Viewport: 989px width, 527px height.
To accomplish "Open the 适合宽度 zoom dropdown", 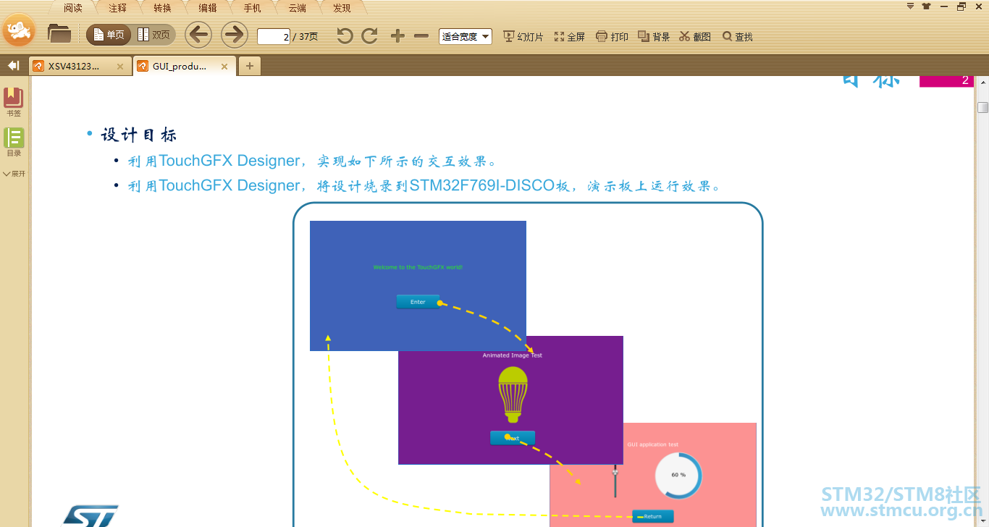I will (x=466, y=36).
